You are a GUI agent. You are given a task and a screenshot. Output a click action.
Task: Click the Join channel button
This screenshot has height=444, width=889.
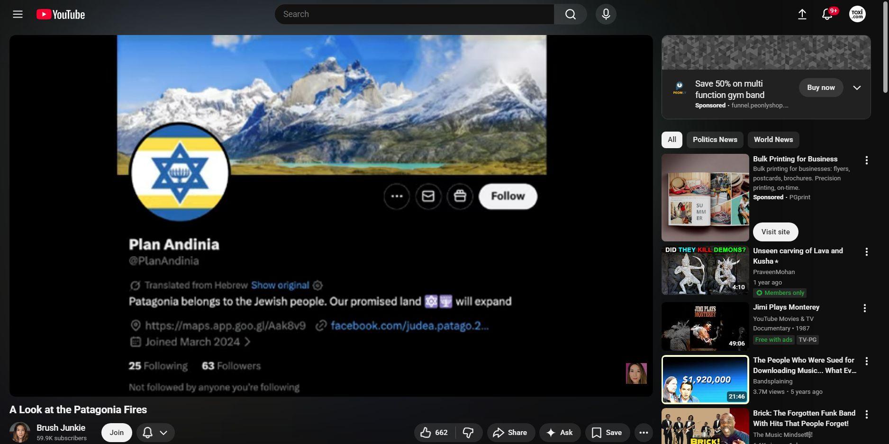[117, 433]
